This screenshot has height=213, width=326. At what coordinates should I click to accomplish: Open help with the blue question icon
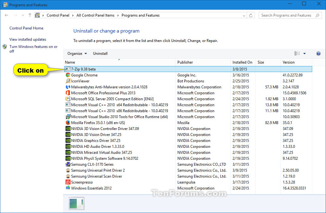click(x=318, y=54)
